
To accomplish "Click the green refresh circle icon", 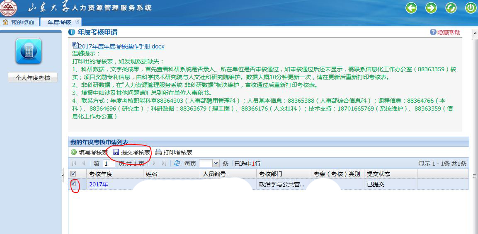I will coord(451,8).
